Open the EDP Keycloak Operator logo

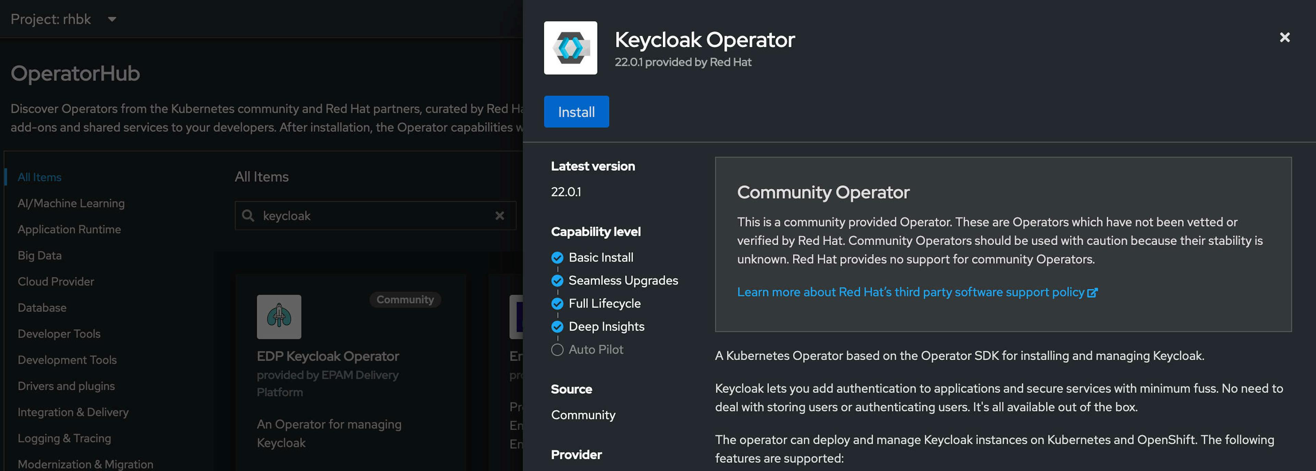279,317
